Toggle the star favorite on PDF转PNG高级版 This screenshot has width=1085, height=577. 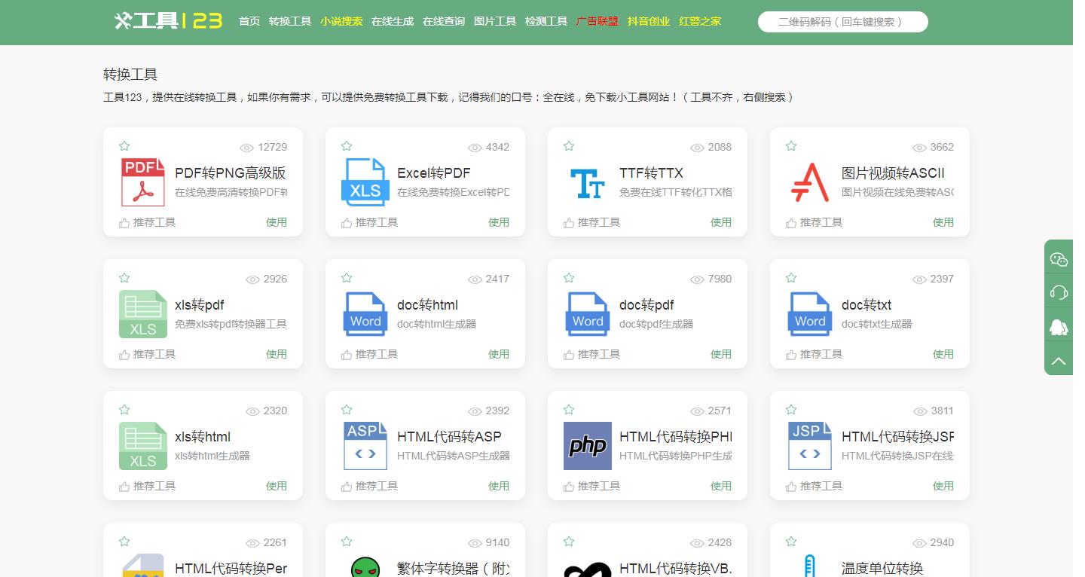tap(124, 146)
